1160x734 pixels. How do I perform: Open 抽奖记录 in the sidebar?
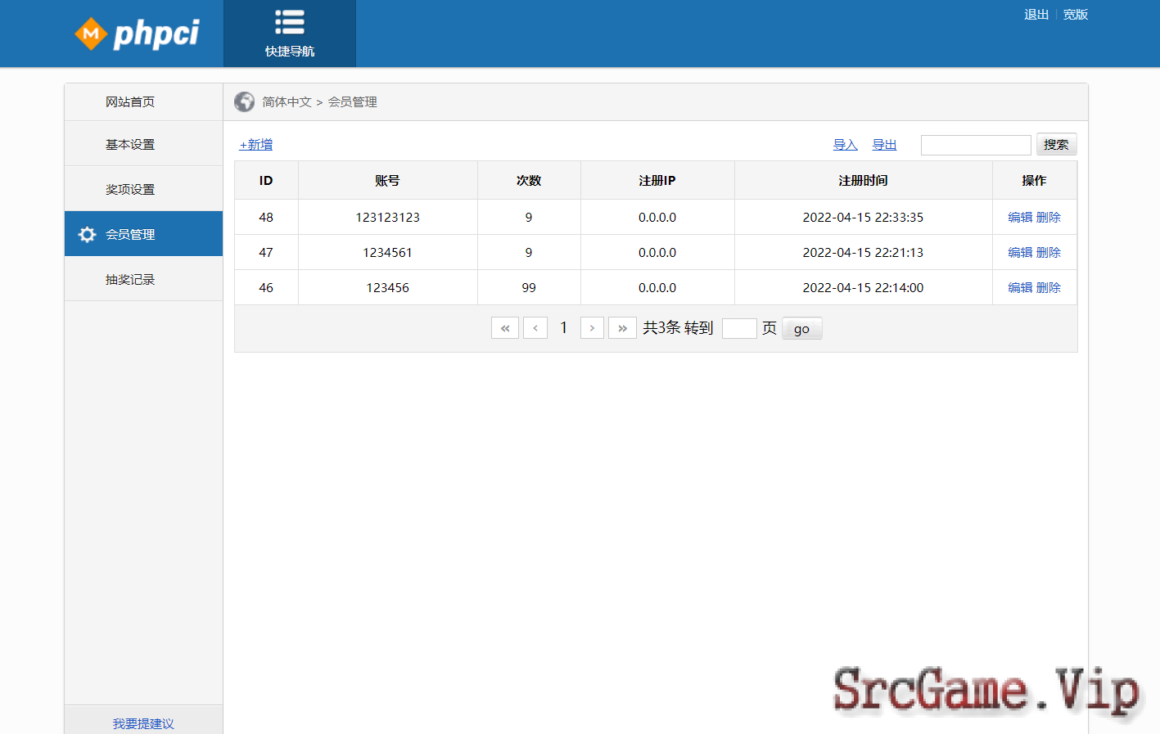(x=130, y=280)
